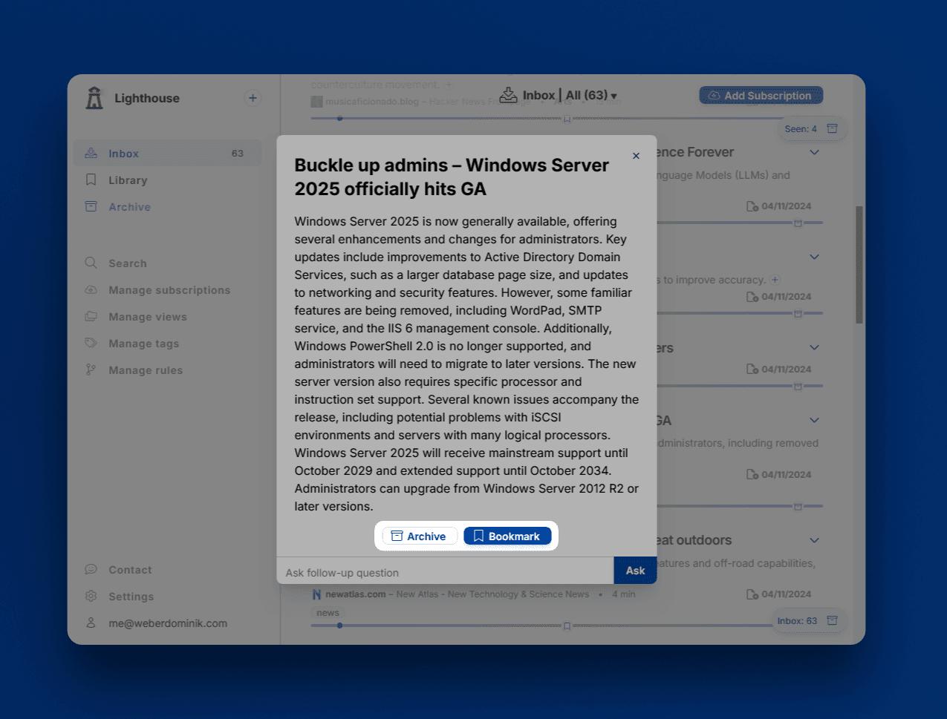The height and width of the screenshot is (719, 947).
Task: Click the Add Subscription button
Action: [761, 96]
